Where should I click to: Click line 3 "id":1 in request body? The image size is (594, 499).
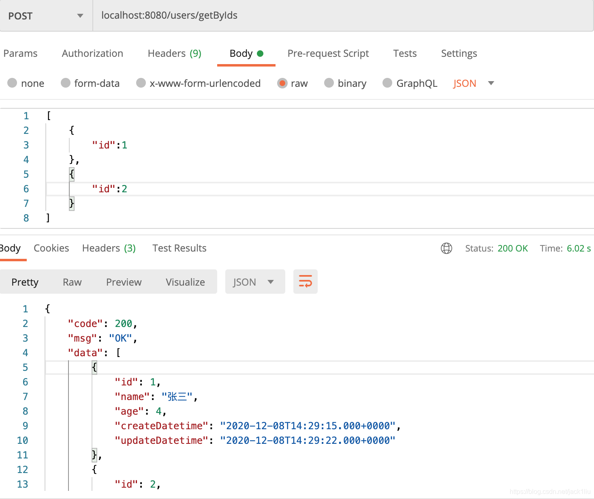(x=110, y=145)
